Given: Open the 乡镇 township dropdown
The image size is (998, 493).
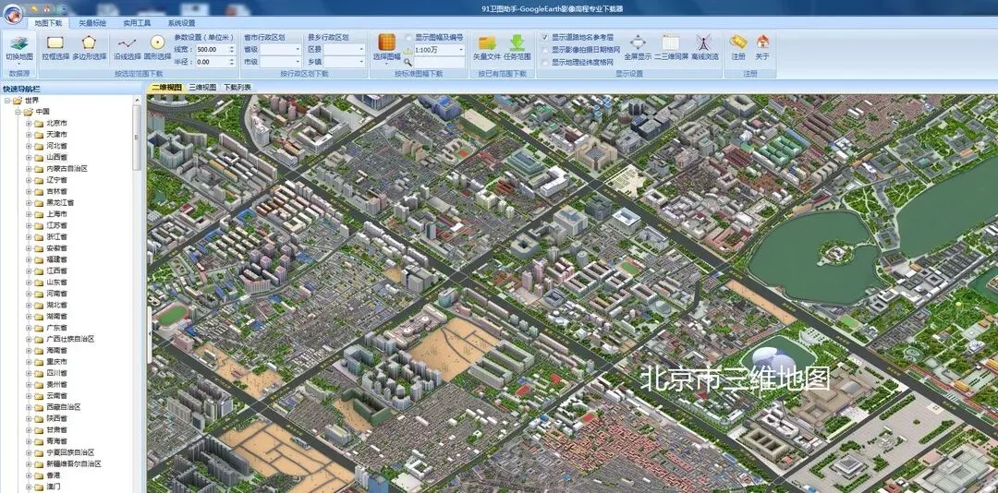Looking at the screenshot, I should click(361, 62).
